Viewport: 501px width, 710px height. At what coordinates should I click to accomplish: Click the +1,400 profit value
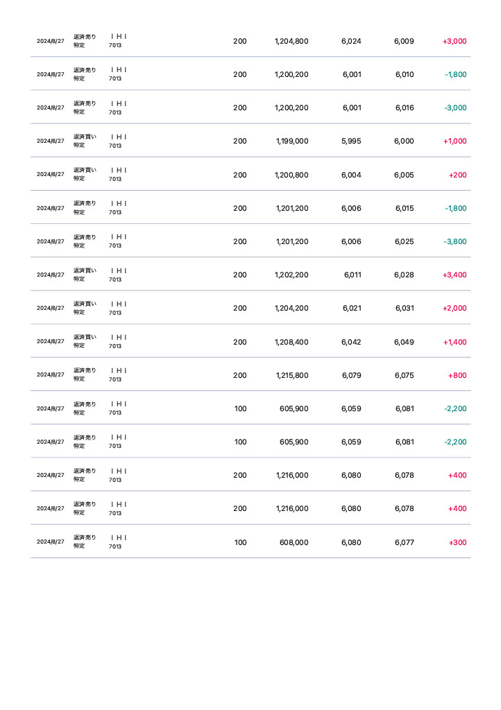pyautogui.click(x=454, y=342)
